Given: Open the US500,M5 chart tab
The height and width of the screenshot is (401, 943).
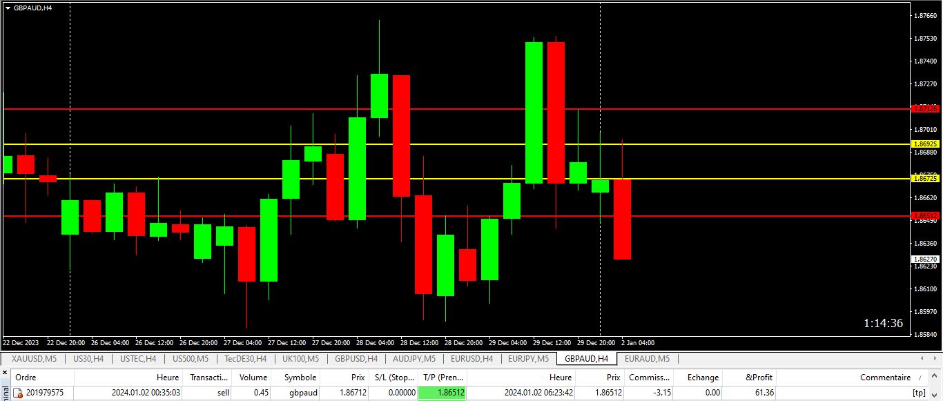Looking at the screenshot, I should pos(191,359).
